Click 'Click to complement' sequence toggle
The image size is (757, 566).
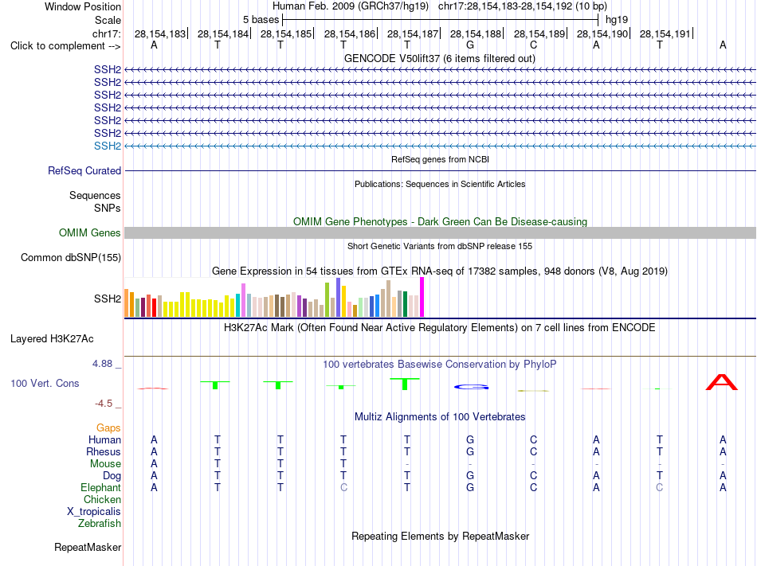pos(65,46)
